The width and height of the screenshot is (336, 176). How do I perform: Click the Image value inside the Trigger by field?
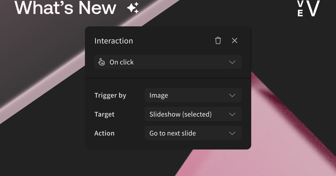pos(158,95)
